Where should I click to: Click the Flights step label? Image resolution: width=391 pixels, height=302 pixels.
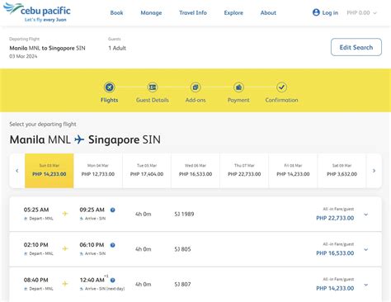coord(109,100)
